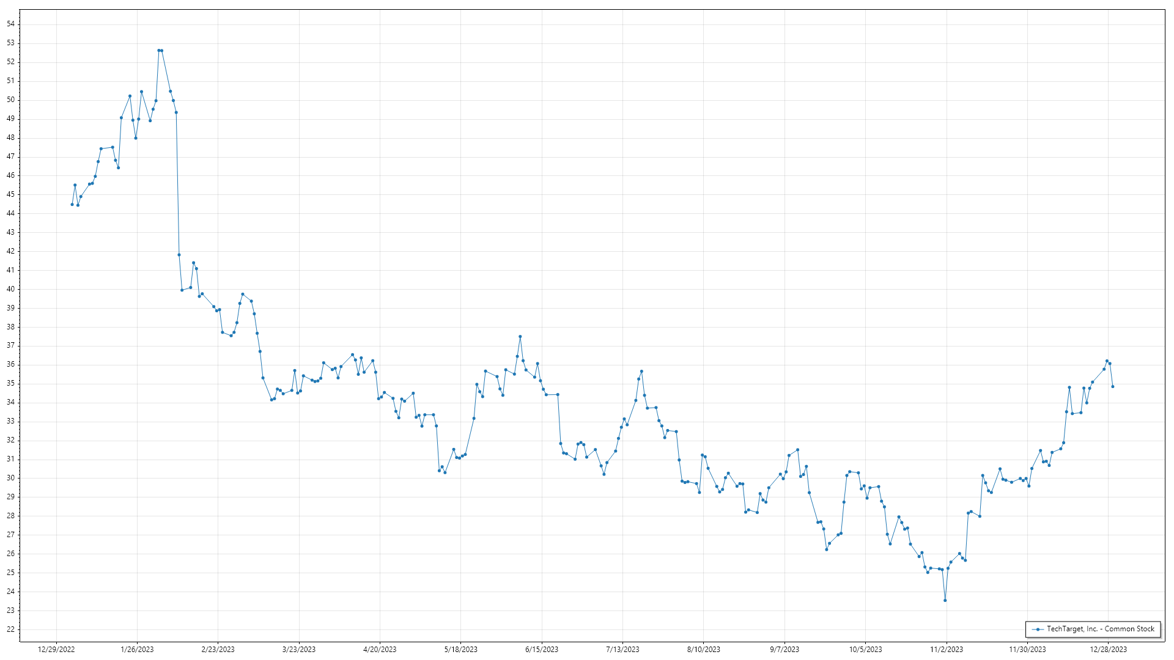Click the TechTarget, Inc. legend text
Image resolution: width=1174 pixels, height=660 pixels.
click(x=1100, y=629)
